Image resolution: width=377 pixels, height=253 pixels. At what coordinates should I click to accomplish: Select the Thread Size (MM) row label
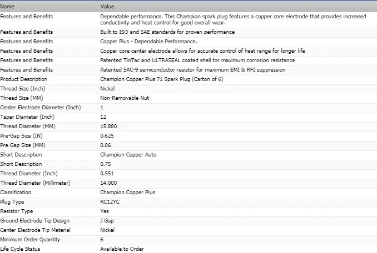coord(22,98)
